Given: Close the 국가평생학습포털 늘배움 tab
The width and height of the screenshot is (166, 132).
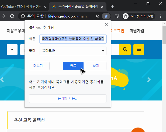Looking at the screenshot, I should click(x=102, y=7).
